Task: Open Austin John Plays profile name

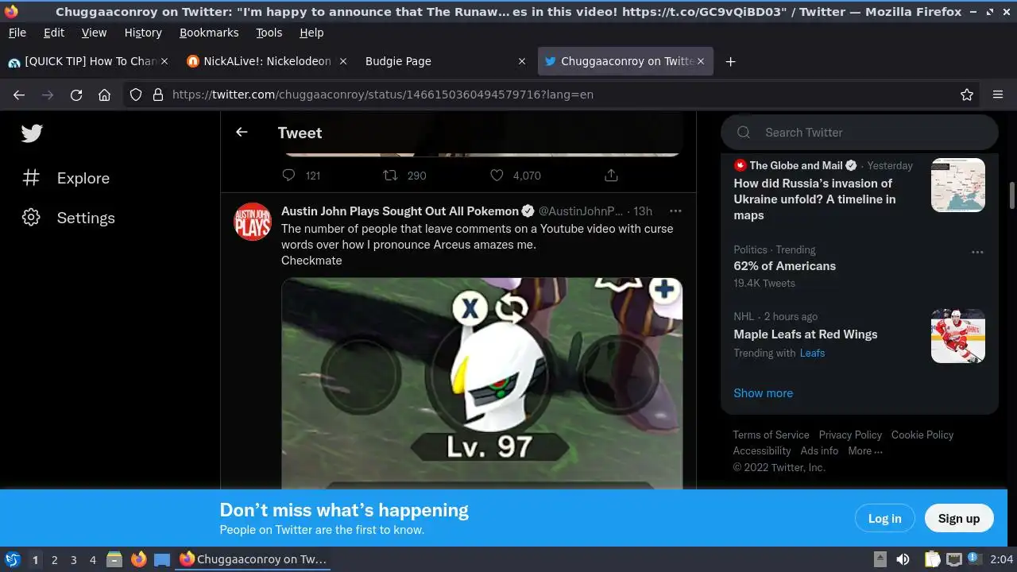Action: pos(400,211)
